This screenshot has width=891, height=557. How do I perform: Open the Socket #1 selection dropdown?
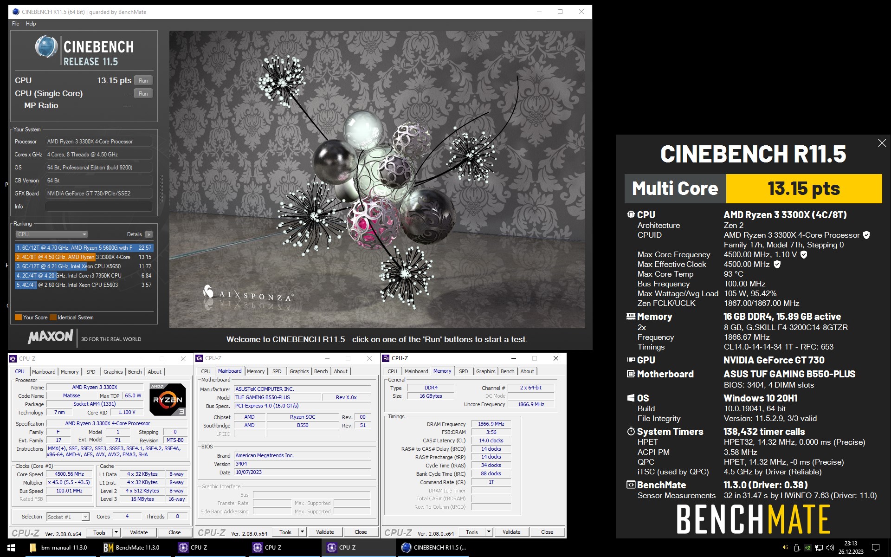[68, 517]
